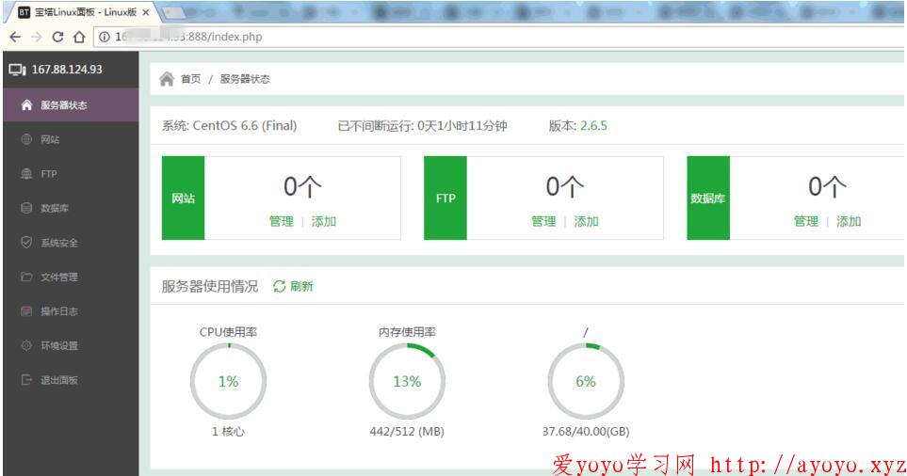Open 服务器状态 in the sidebar
This screenshot has width=907, height=476.
point(71,105)
